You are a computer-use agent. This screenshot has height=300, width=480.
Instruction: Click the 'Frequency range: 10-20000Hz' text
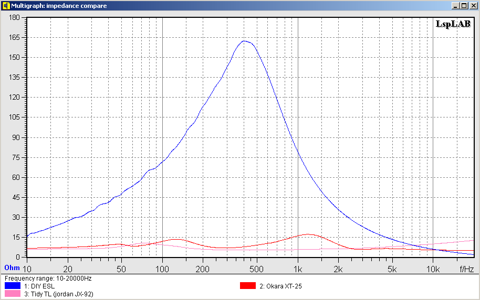[48, 278]
